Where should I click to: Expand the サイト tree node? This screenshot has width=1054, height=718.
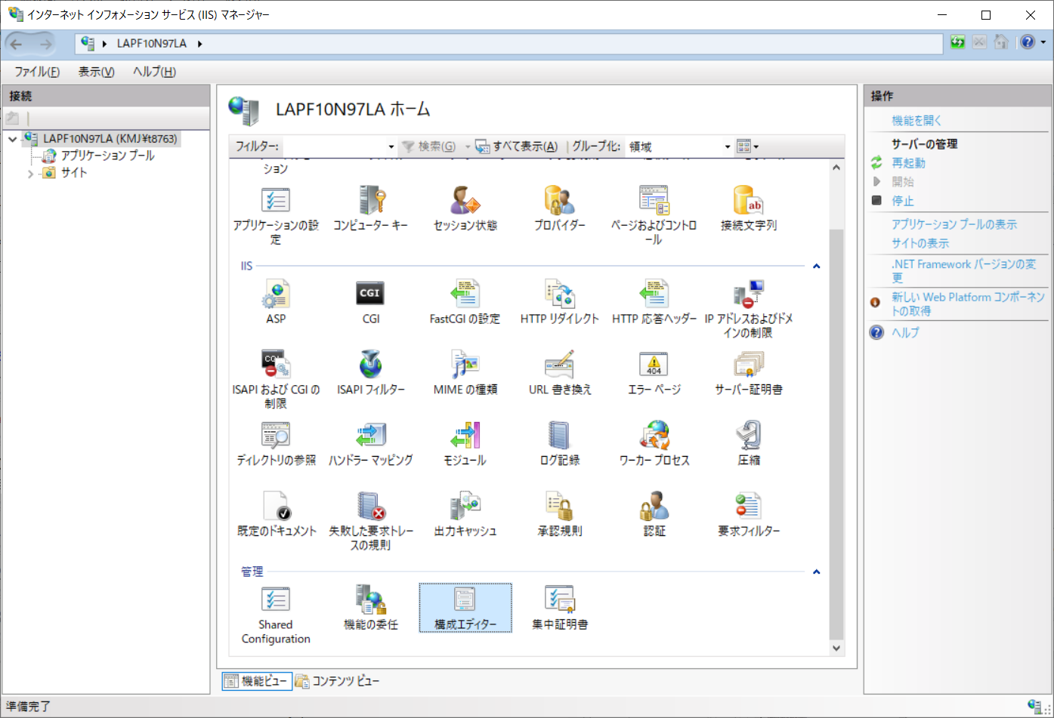pos(30,174)
